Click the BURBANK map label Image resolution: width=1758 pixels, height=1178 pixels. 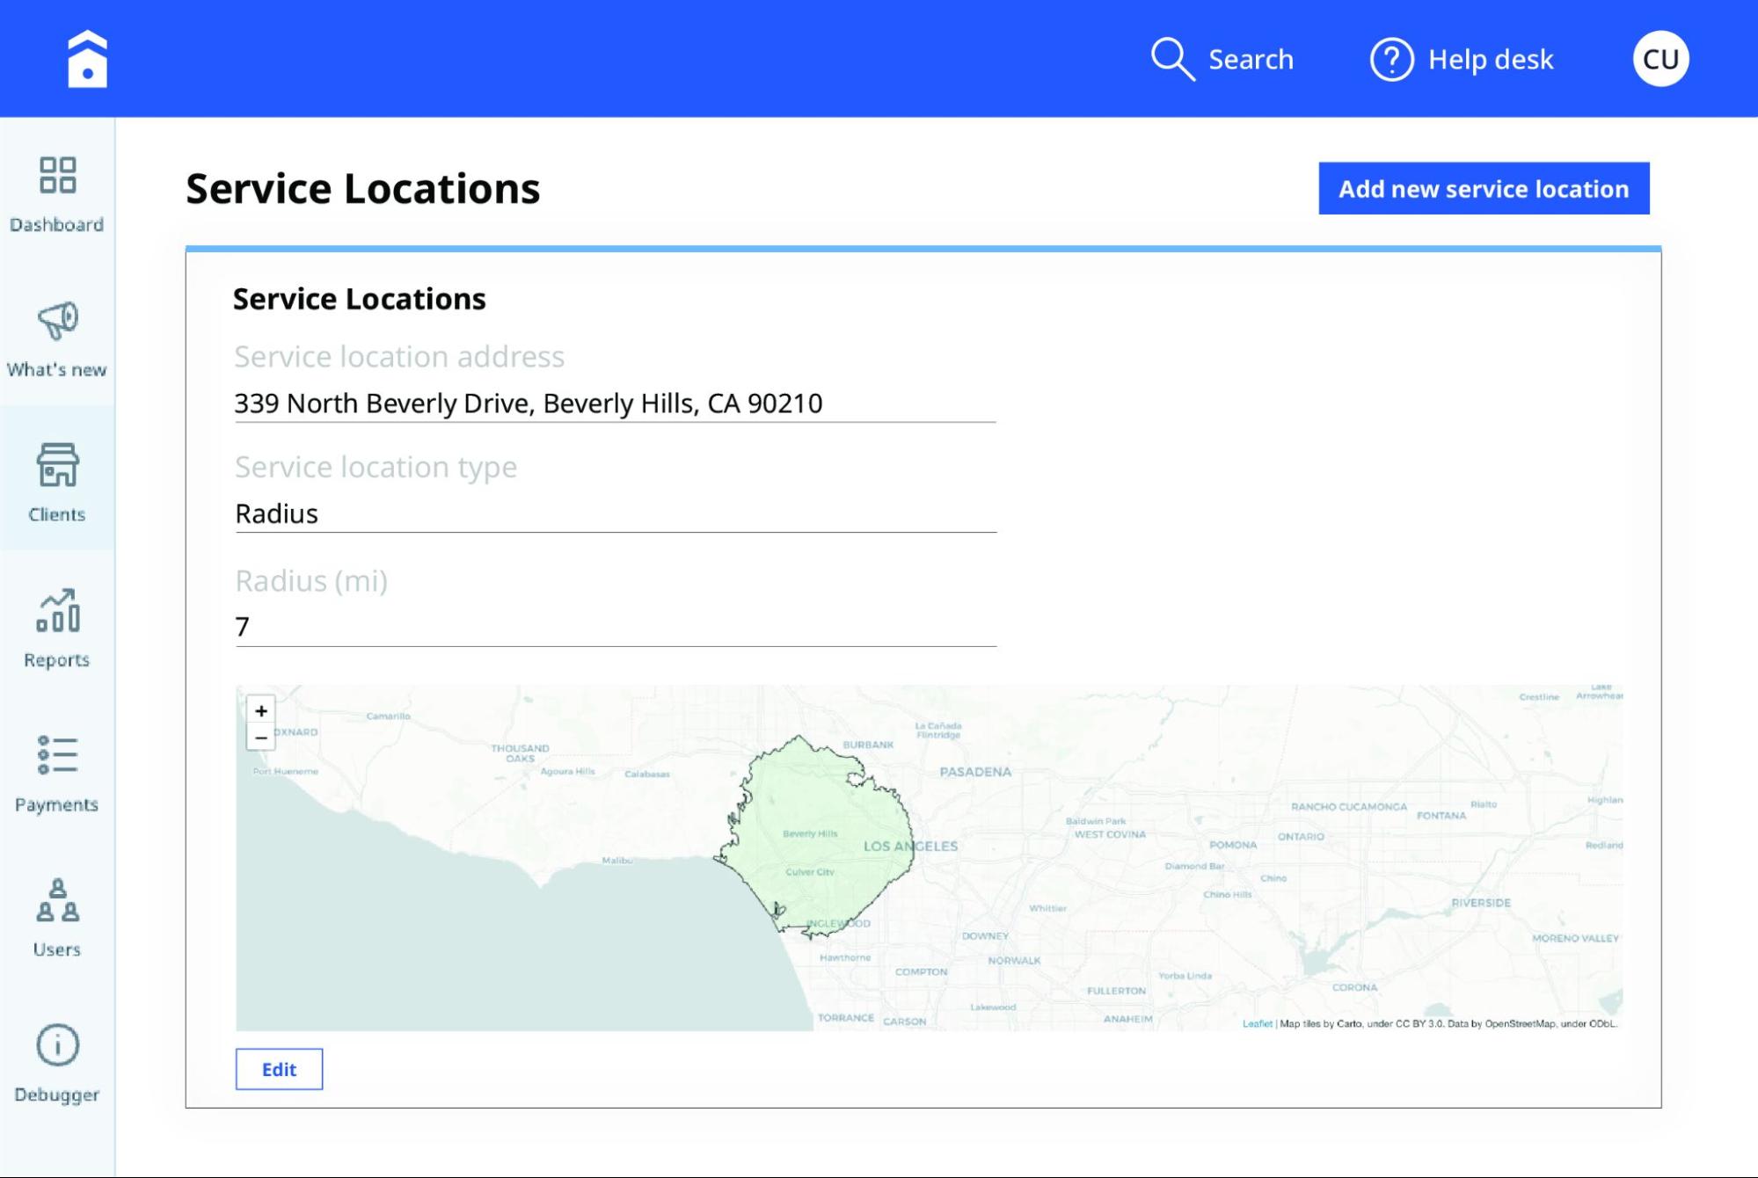[868, 745]
